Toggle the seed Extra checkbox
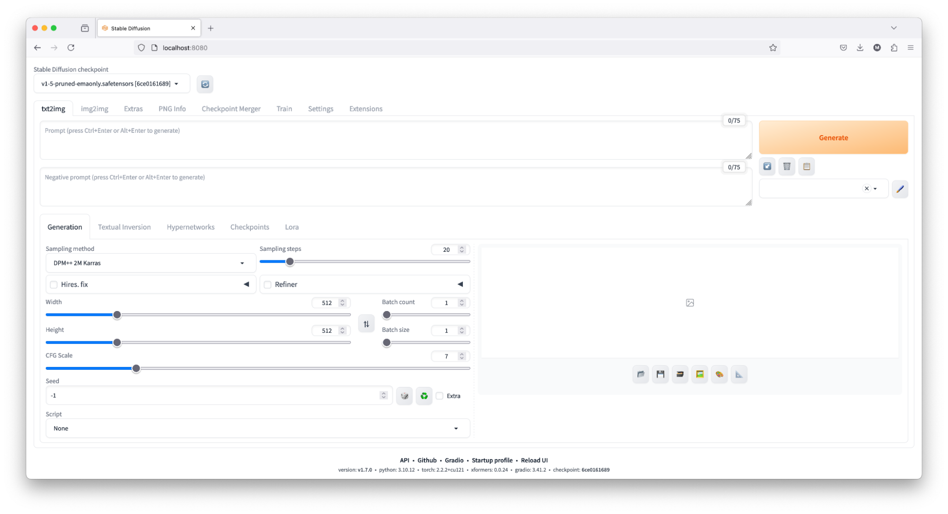The width and height of the screenshot is (948, 514). coord(440,396)
